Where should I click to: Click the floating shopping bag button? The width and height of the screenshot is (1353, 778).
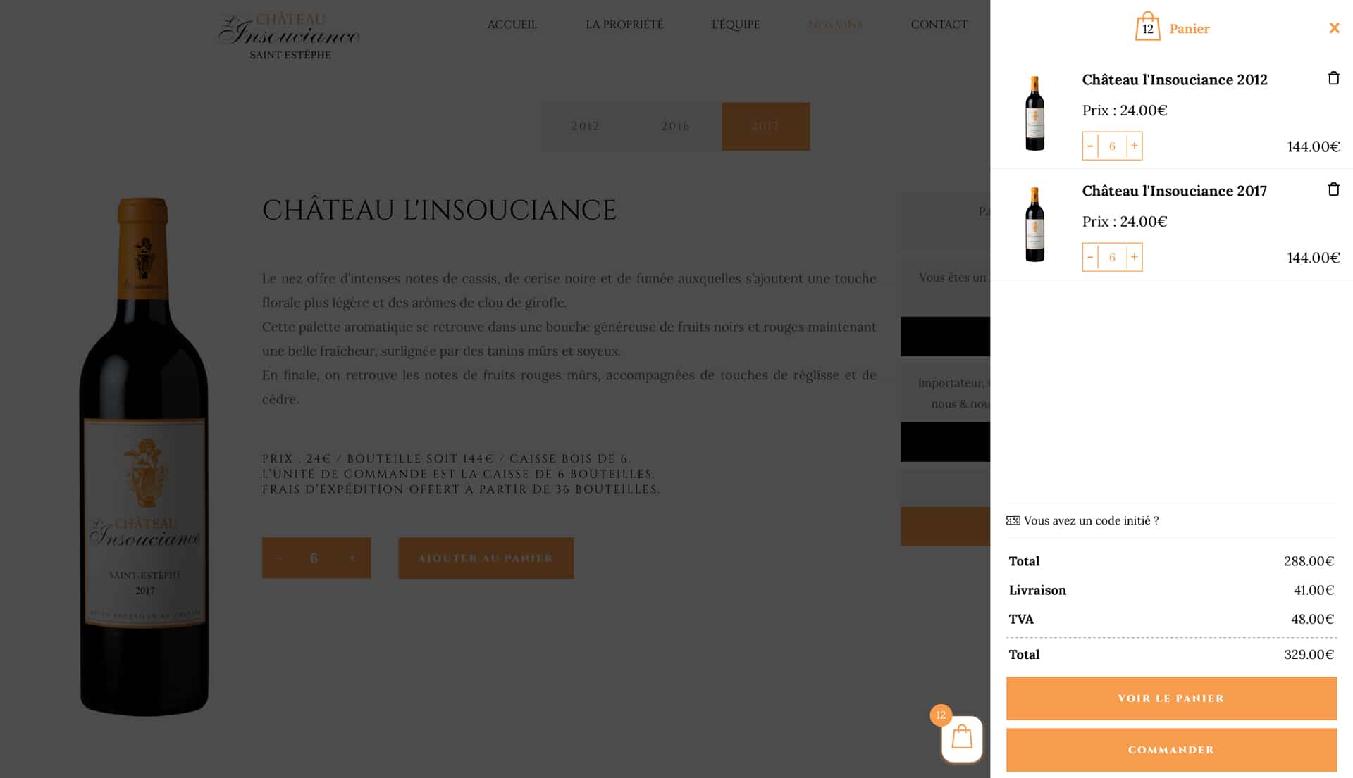(x=961, y=738)
